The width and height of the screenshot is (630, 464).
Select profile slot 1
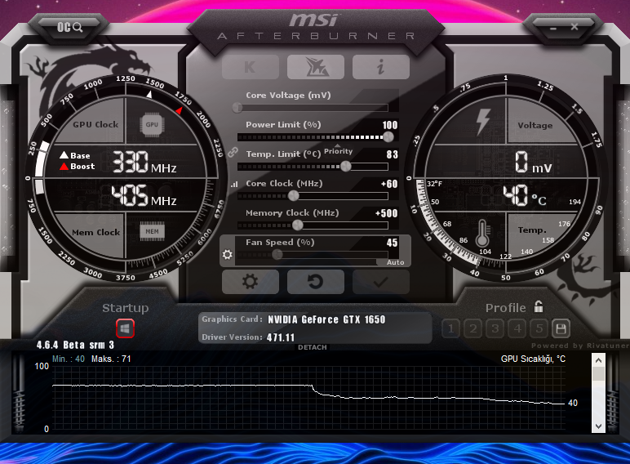pyautogui.click(x=450, y=329)
